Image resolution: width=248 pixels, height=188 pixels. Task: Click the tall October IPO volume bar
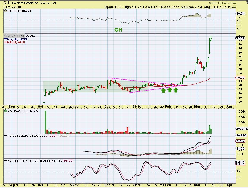[45, 122]
